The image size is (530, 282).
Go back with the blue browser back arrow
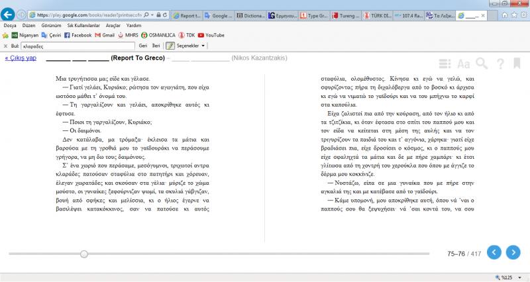(x=8, y=15)
